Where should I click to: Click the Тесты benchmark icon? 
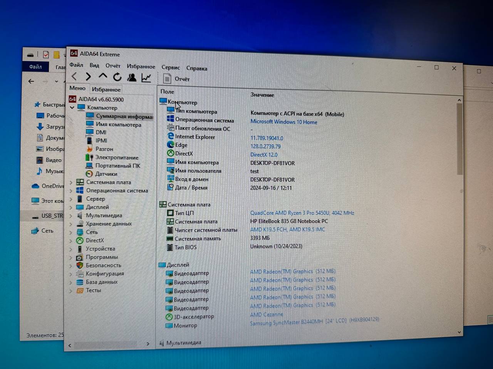(80, 290)
